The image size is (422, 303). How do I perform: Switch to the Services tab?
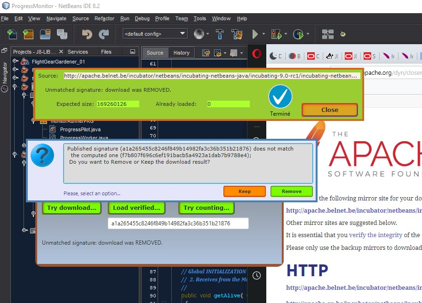[x=78, y=52]
